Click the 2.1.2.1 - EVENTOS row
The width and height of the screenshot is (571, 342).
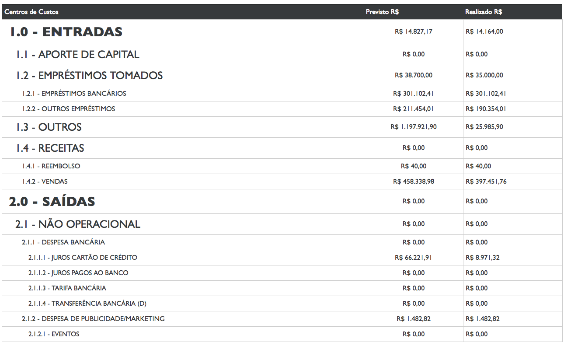54,334
